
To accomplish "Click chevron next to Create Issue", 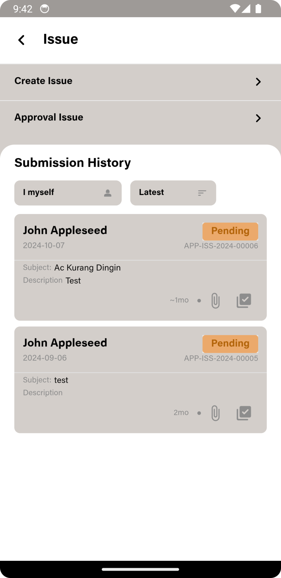I will coord(258,82).
